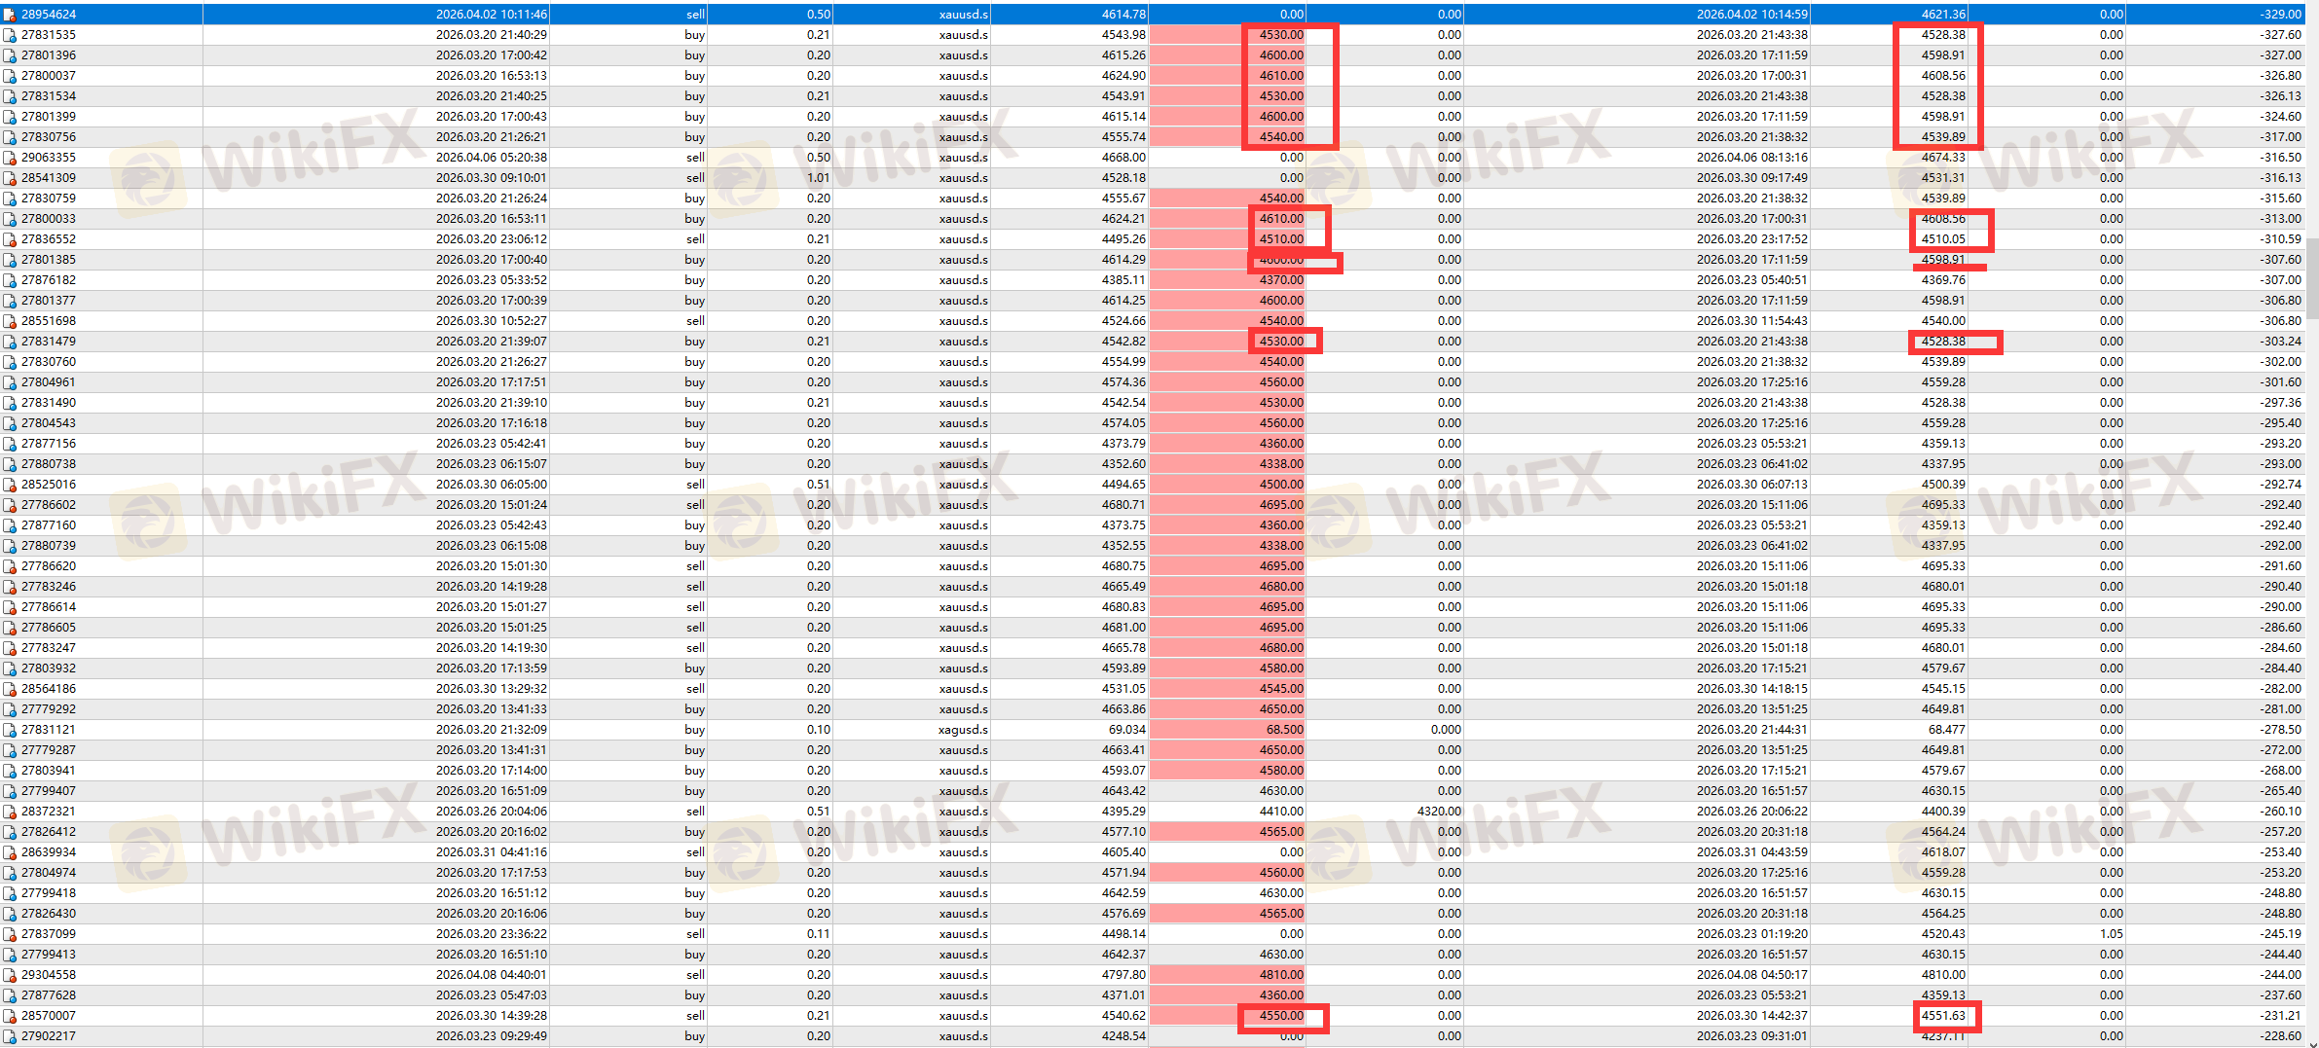Select ticket number 27837099

[49, 934]
